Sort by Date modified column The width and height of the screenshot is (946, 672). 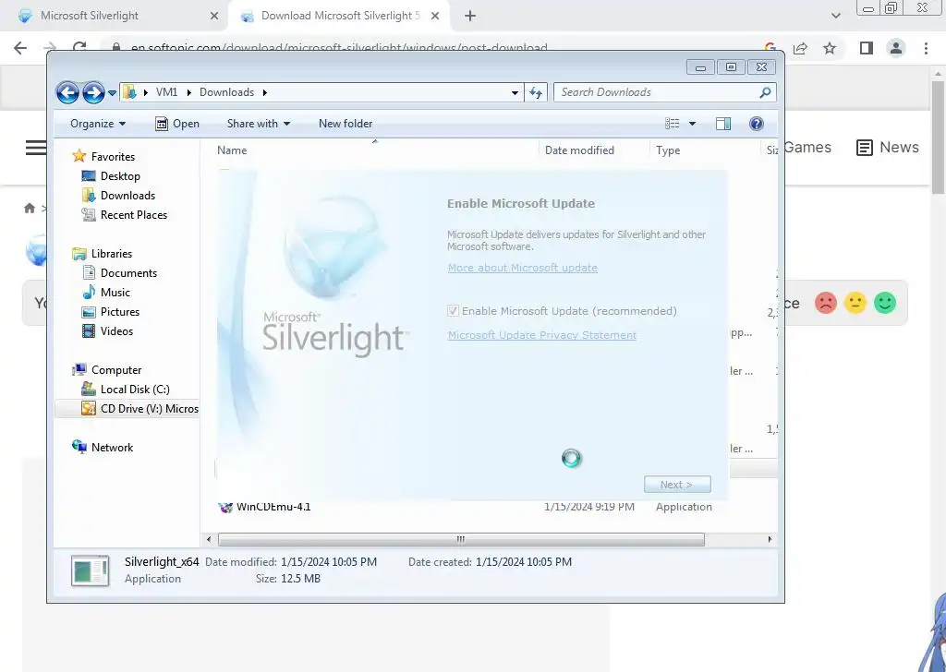coord(579,150)
